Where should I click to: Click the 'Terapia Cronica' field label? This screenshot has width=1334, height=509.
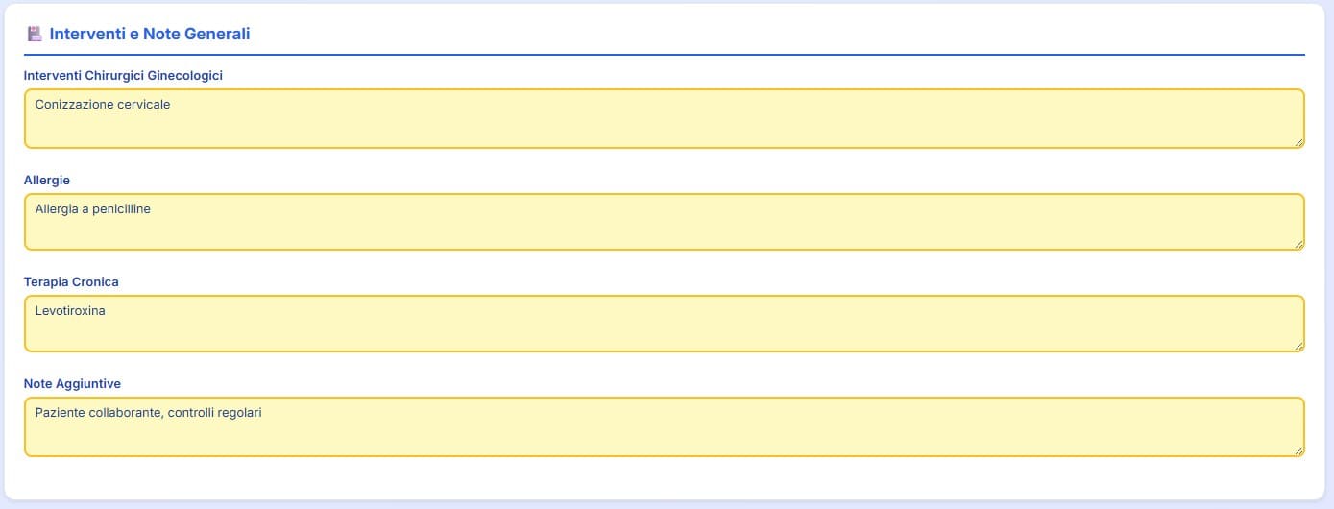pyautogui.click(x=71, y=281)
